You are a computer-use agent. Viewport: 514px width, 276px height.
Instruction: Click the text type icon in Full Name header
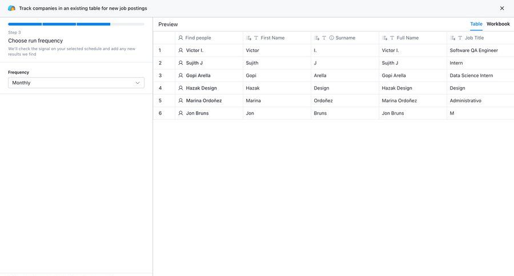[392, 38]
